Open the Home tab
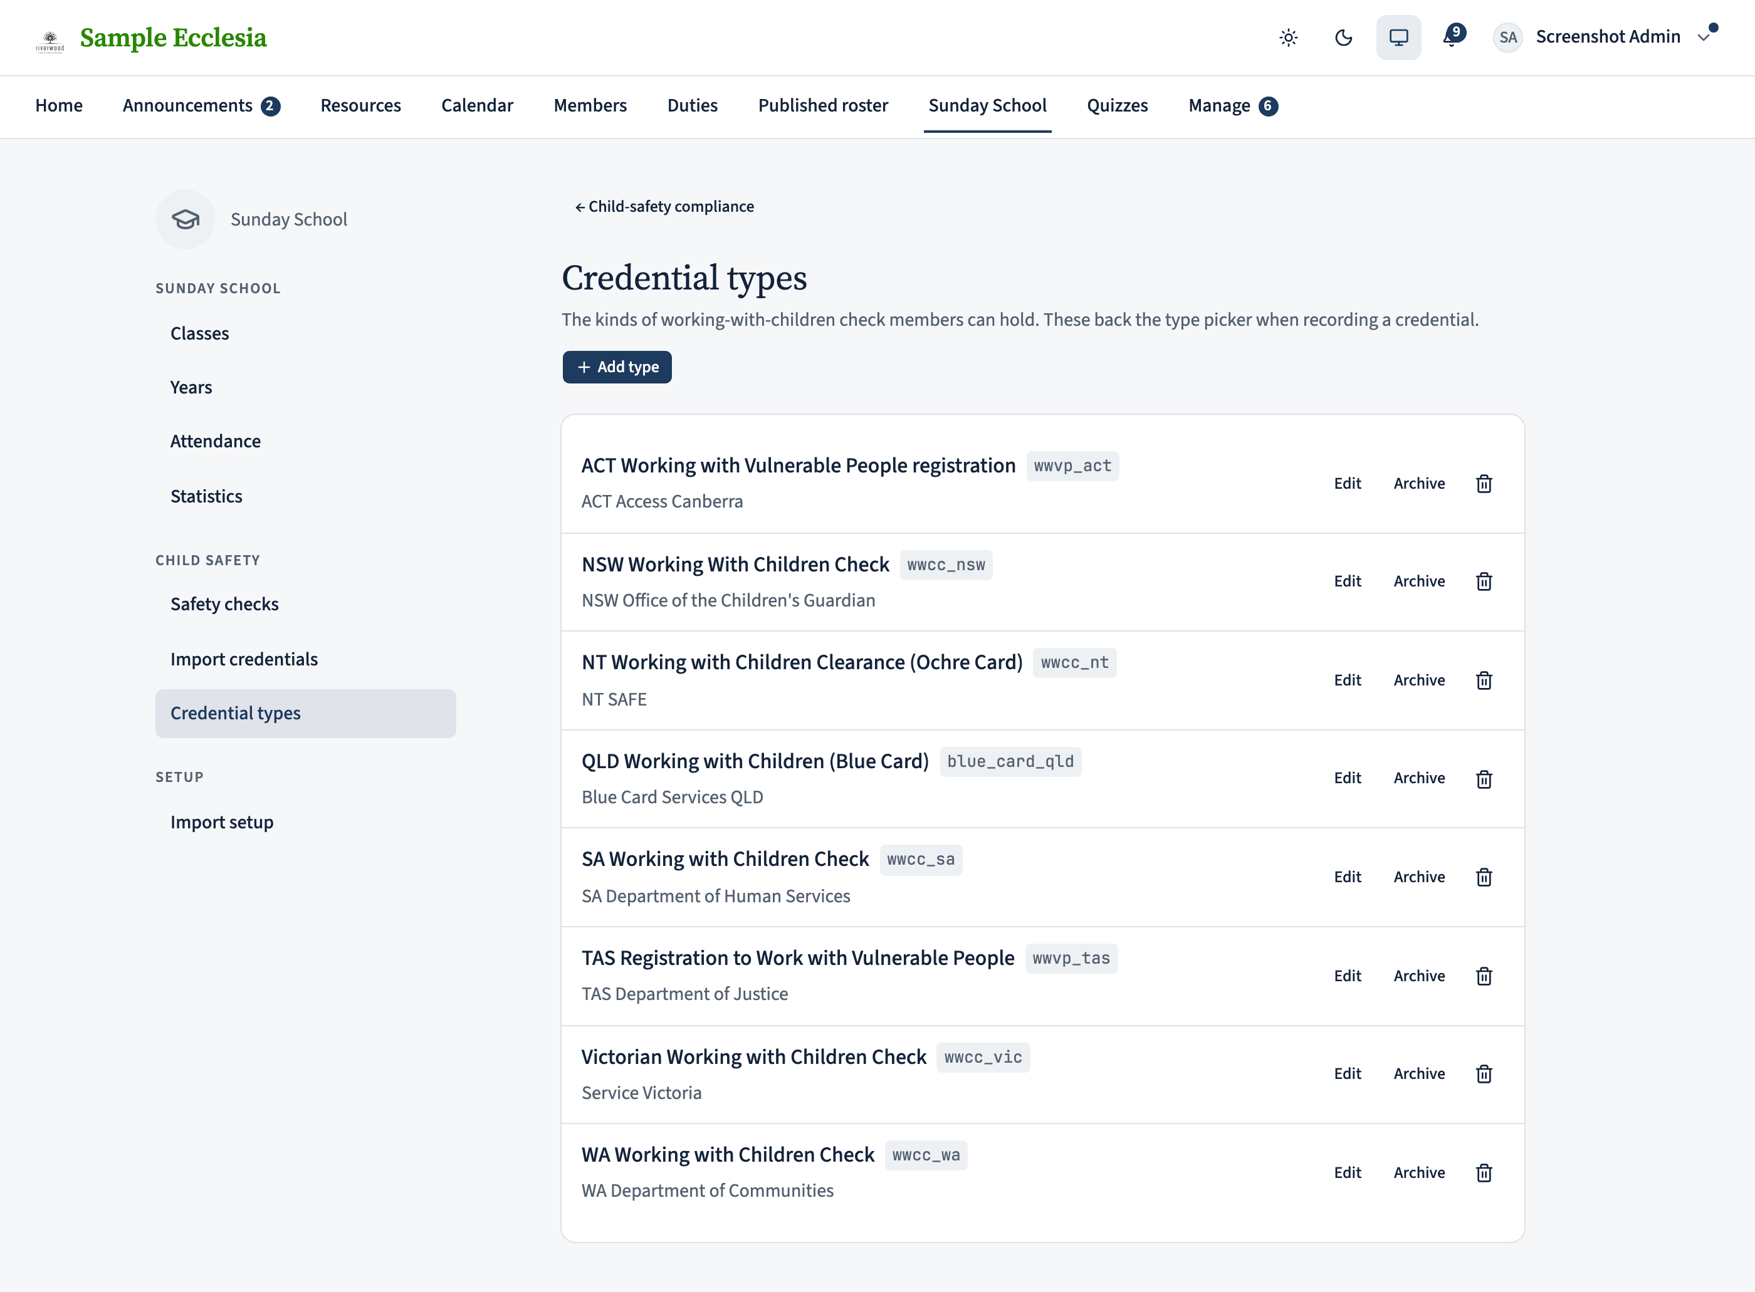The width and height of the screenshot is (1755, 1292). [59, 106]
